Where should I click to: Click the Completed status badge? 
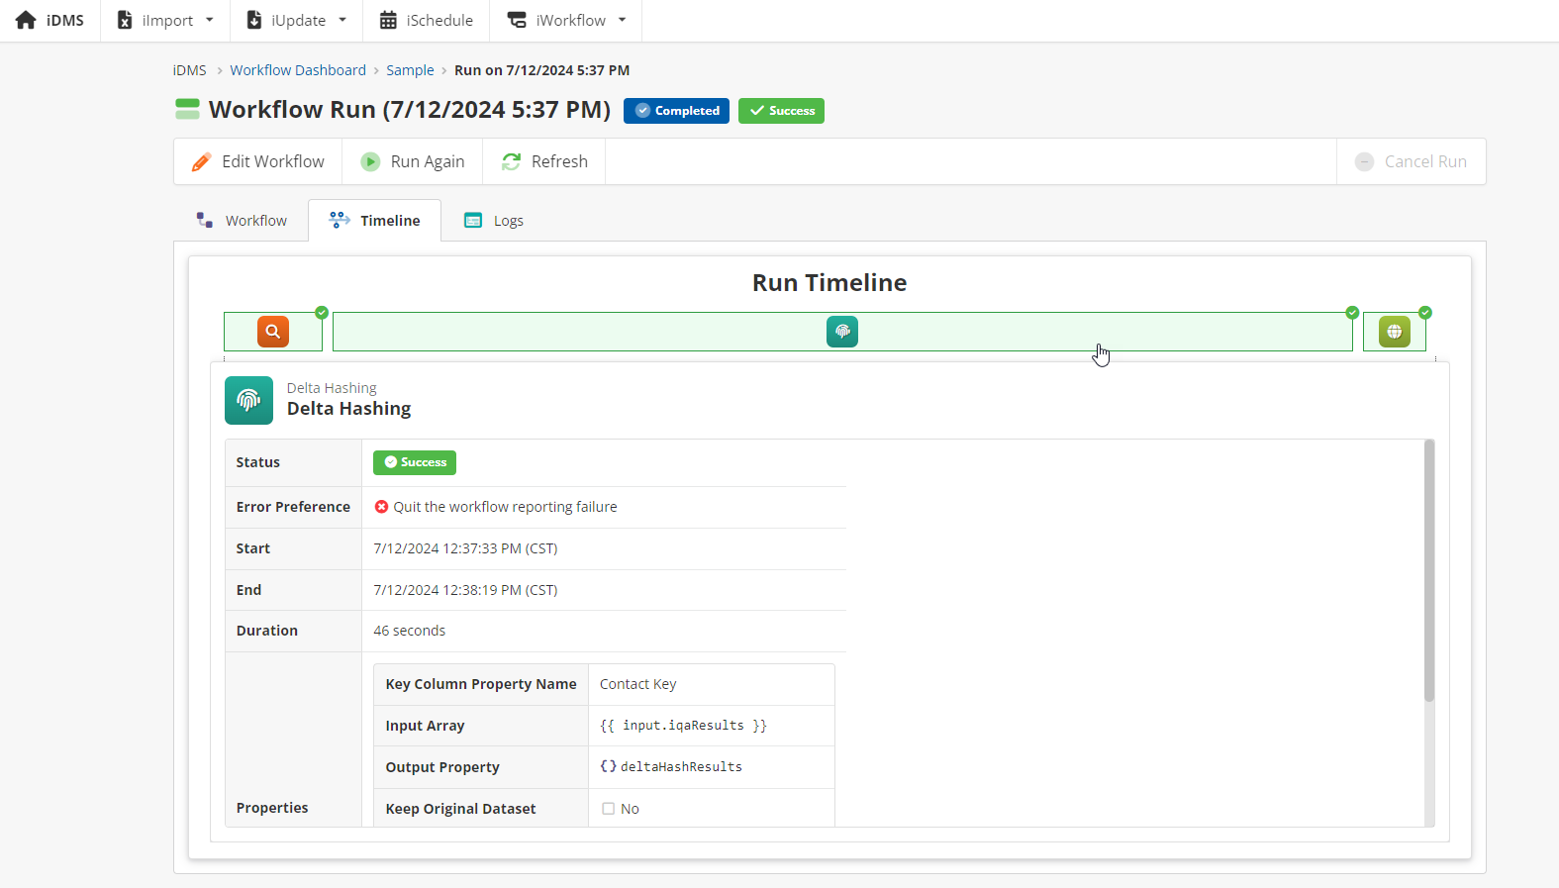[676, 111]
